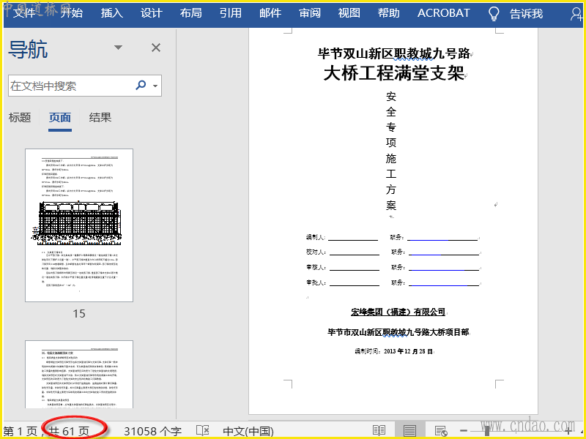Open the 设计 ribbon tab
The height and width of the screenshot is (439, 586).
click(152, 13)
